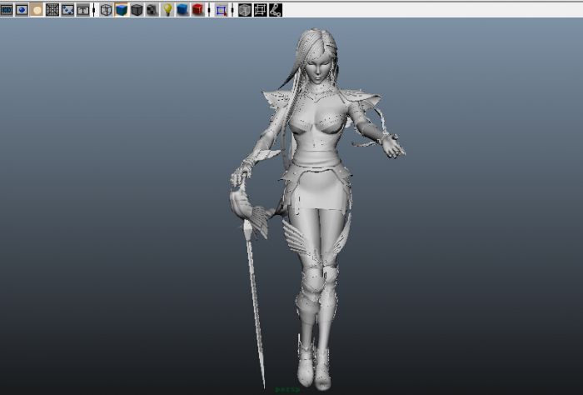
Task: Click the red cube high quality icon
Action: [x=197, y=10]
